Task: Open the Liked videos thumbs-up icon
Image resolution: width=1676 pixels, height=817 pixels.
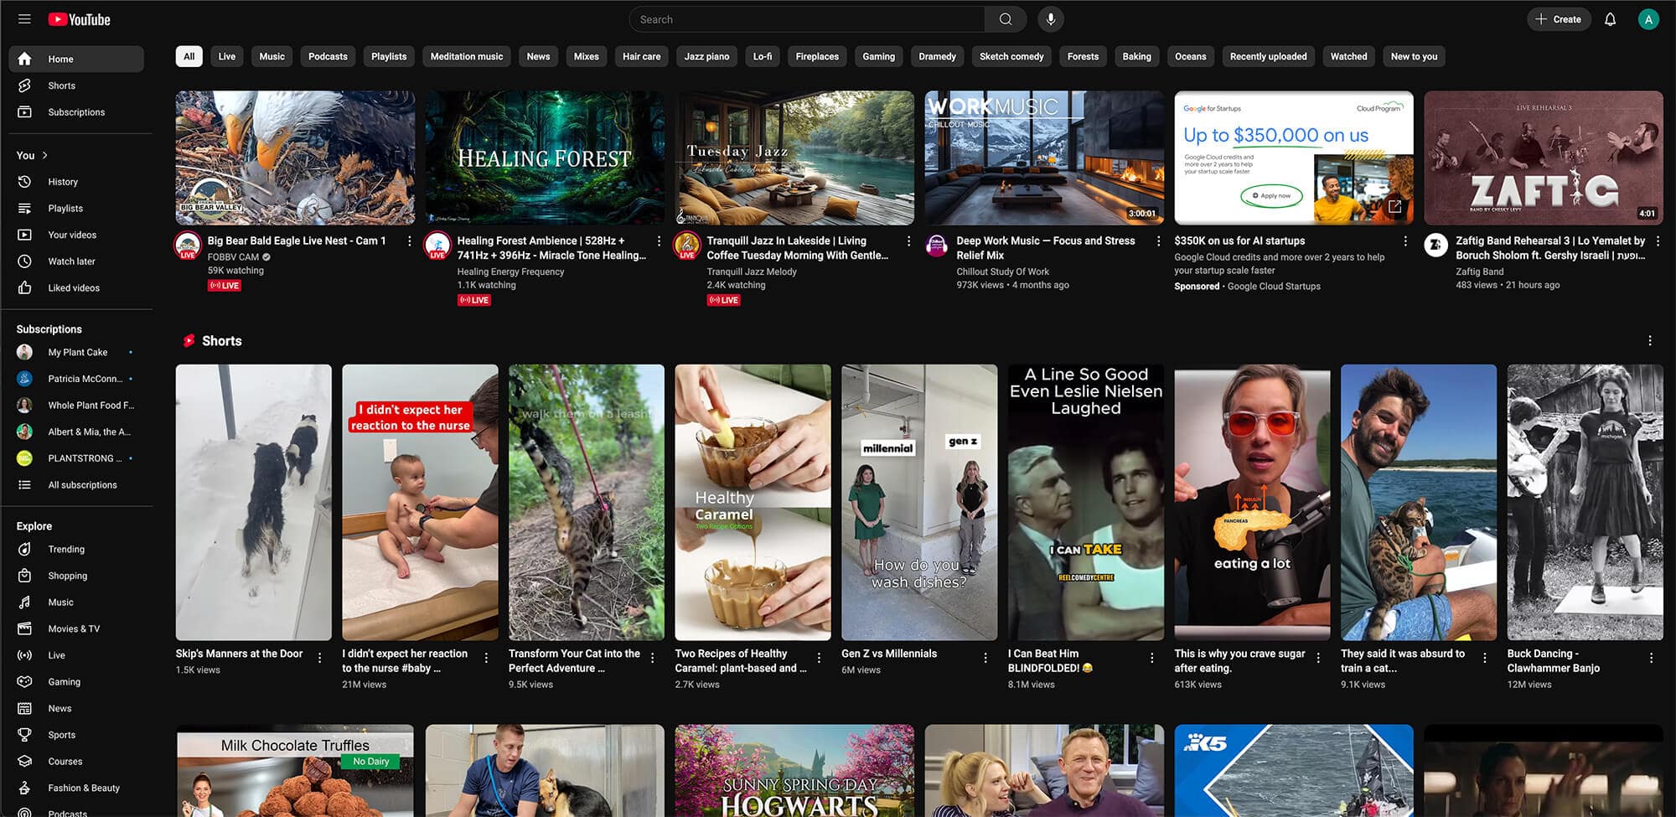Action: 24,287
